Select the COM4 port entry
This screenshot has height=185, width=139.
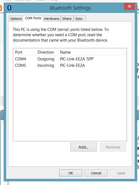click(20, 59)
